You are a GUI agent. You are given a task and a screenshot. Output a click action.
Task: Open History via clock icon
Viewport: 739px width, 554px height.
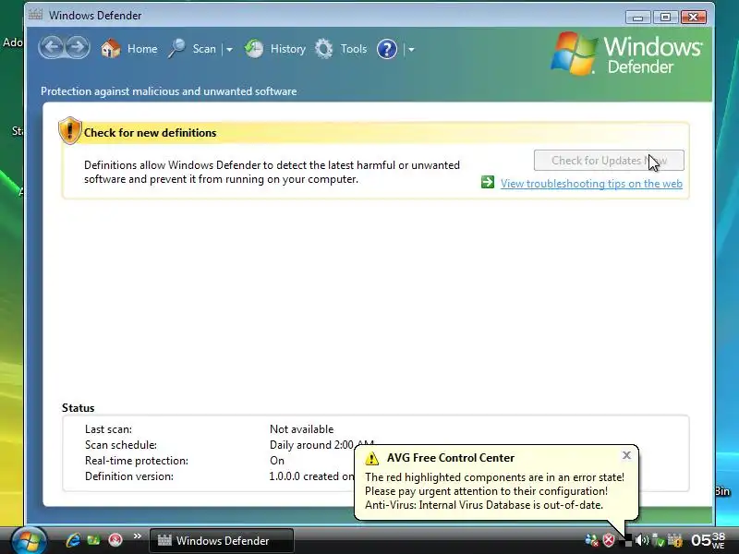click(x=254, y=49)
